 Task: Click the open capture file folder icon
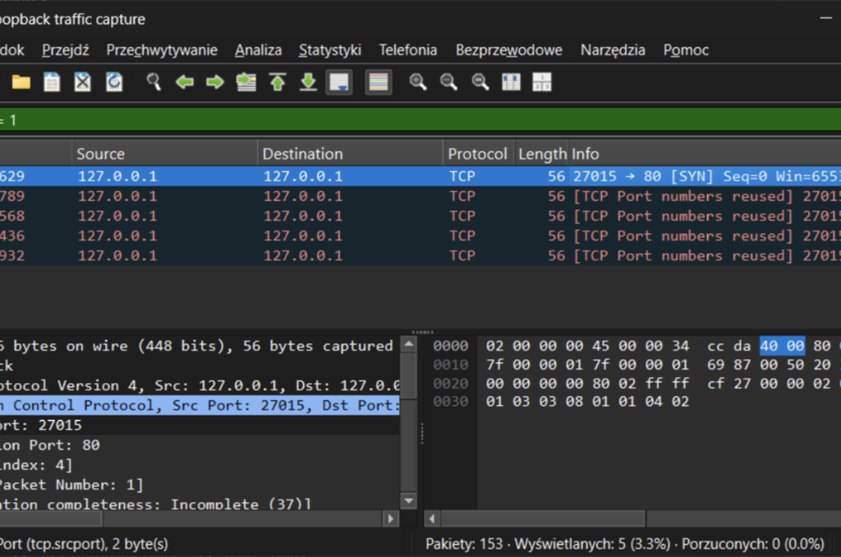21,82
